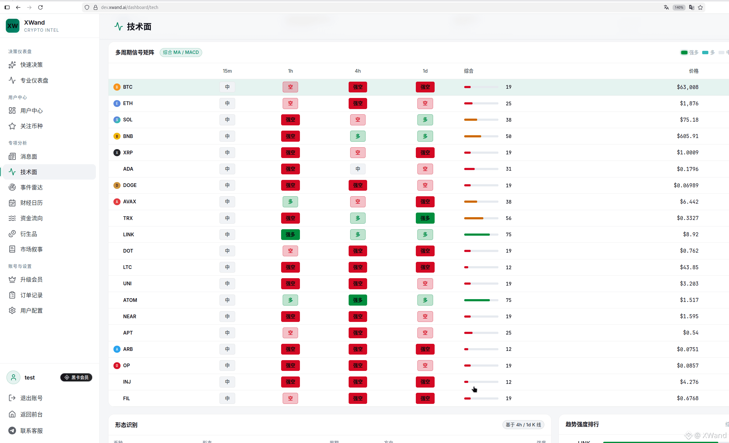Image resolution: width=729 pixels, height=443 pixels.
Task: Click the AVAX coin icon
Action: [117, 202]
